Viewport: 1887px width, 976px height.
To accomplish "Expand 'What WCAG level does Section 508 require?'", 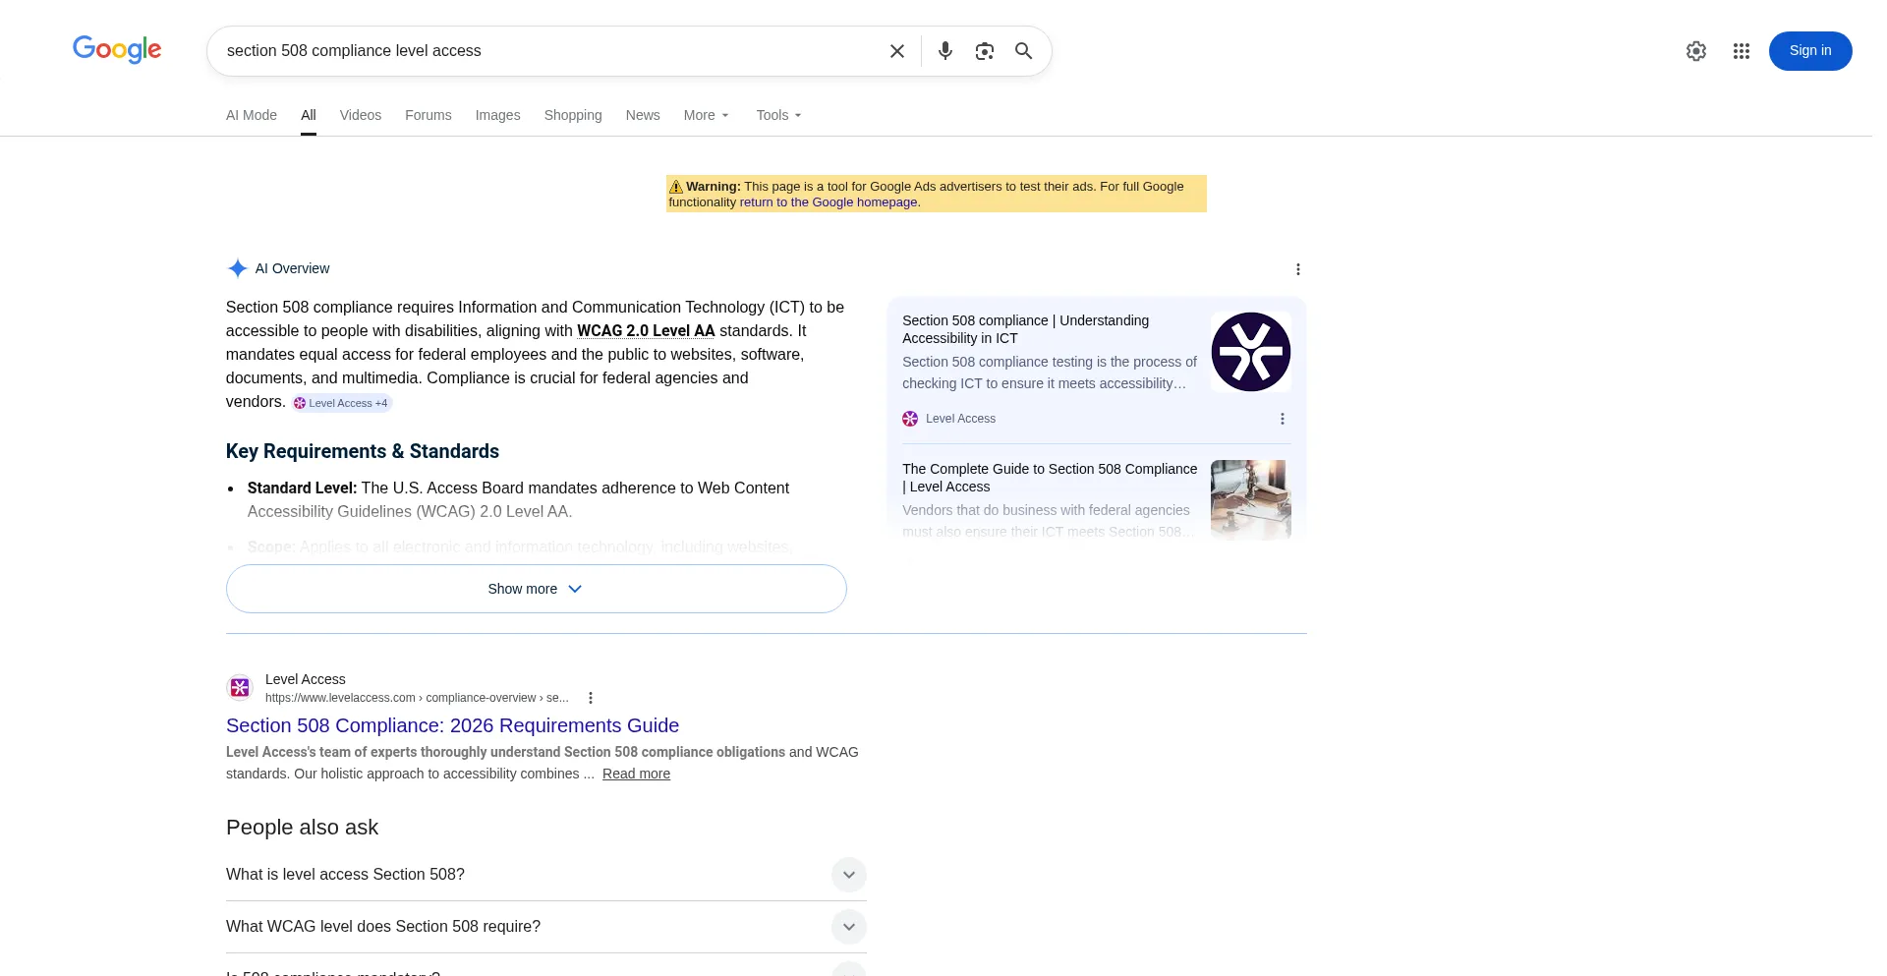I will [x=546, y=927].
